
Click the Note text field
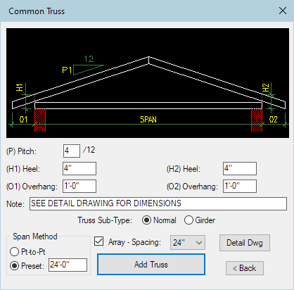tap(158, 203)
